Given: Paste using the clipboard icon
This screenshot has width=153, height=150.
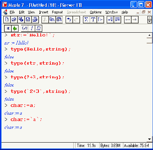Looking at the screenshot, I should [x=59, y=20].
